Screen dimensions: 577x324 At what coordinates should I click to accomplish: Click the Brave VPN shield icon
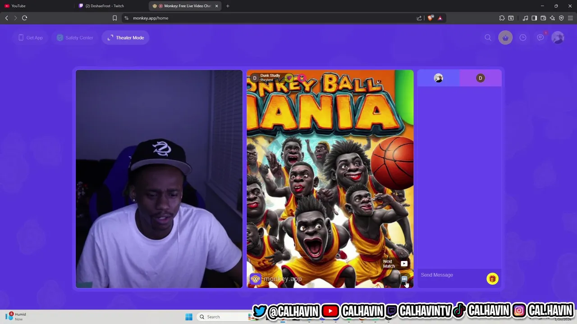click(x=561, y=18)
